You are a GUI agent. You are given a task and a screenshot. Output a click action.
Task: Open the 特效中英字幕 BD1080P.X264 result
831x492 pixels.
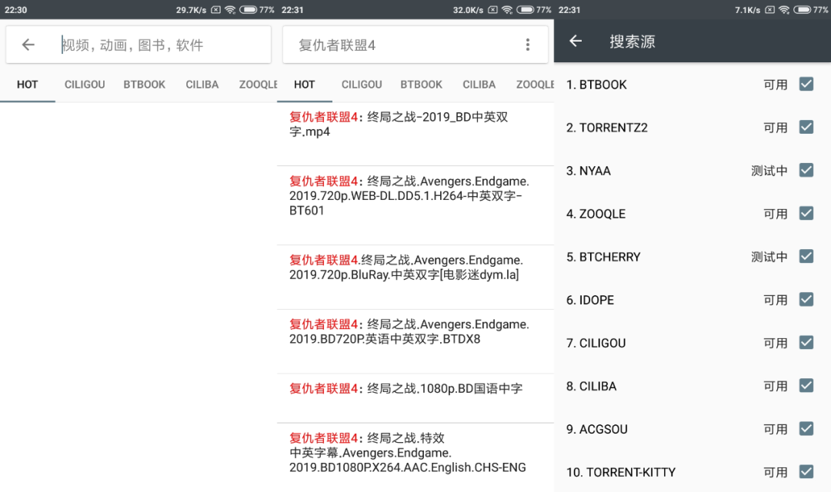[415, 457]
